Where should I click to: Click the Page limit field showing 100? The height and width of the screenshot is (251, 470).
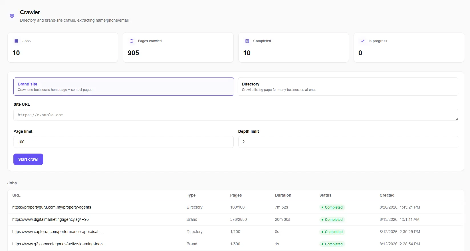[124, 142]
